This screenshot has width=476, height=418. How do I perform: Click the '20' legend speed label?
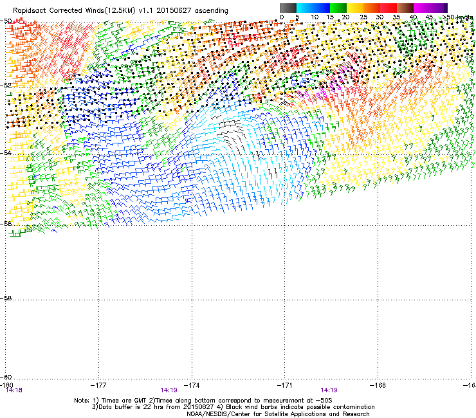(345, 17)
